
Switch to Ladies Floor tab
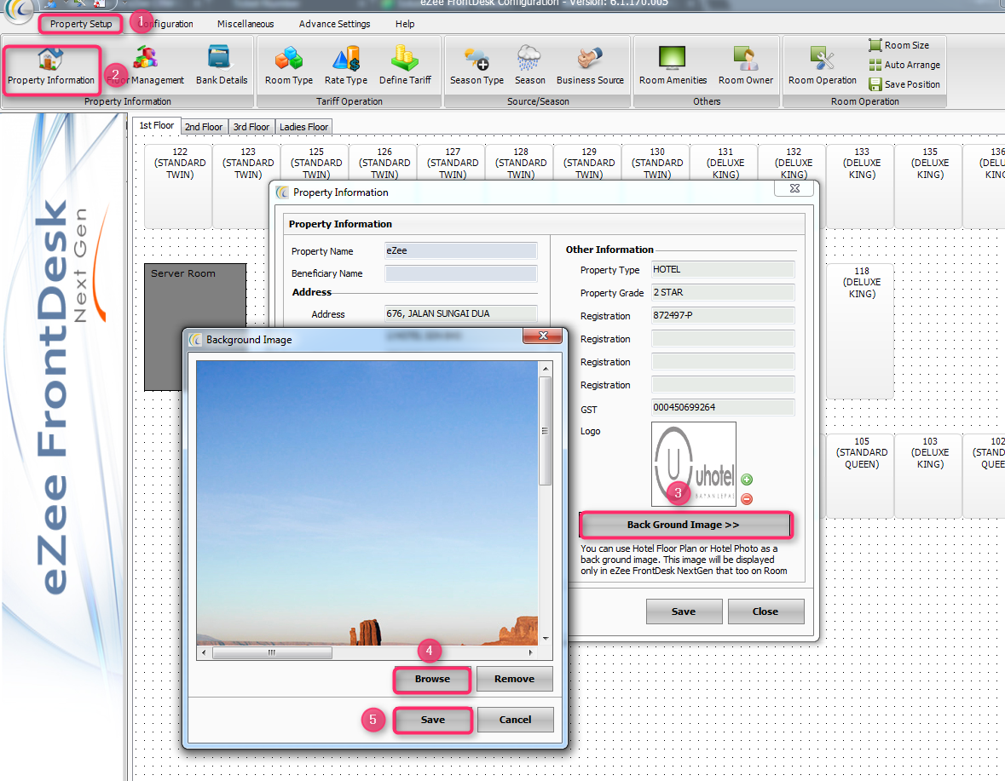pos(303,127)
